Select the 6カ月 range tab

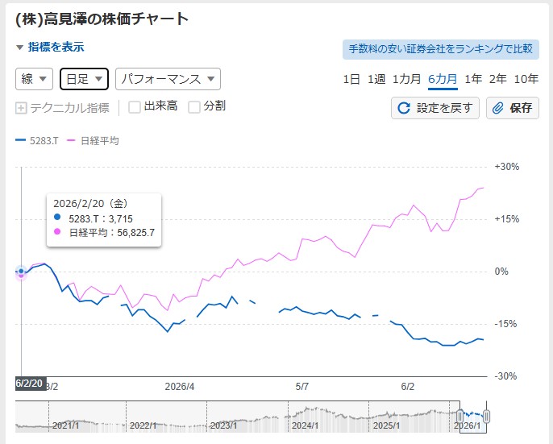(x=443, y=79)
